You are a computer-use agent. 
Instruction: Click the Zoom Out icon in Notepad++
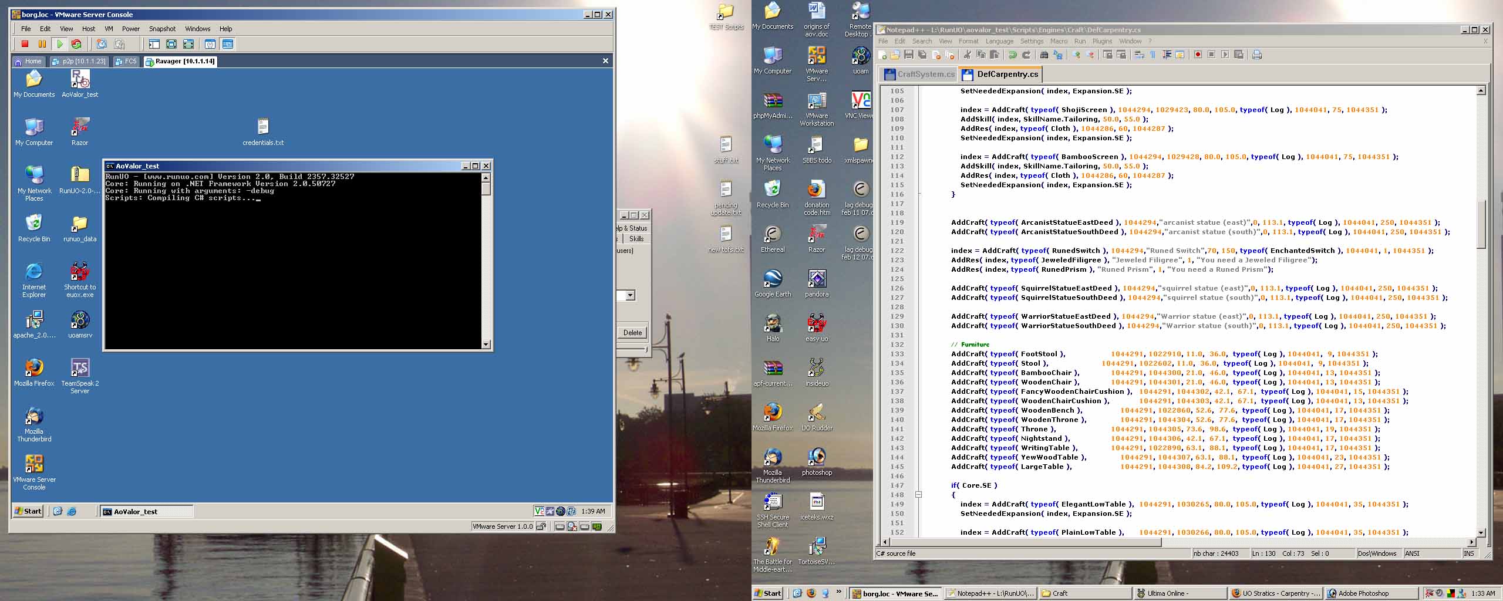pyautogui.click(x=1090, y=55)
